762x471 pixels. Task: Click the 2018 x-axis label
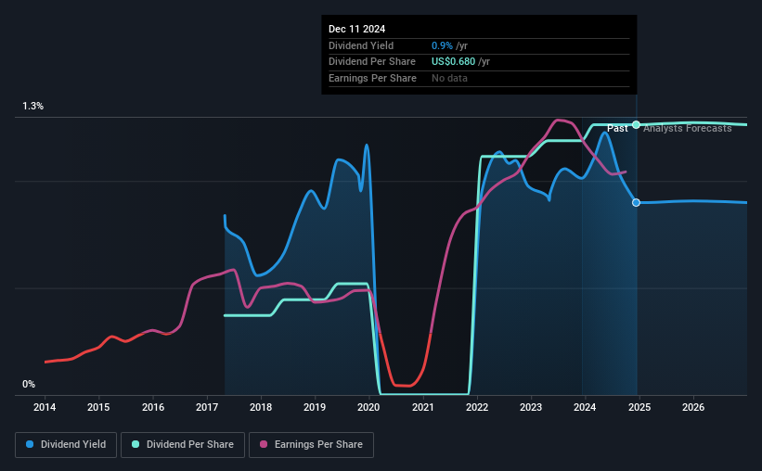click(x=261, y=407)
